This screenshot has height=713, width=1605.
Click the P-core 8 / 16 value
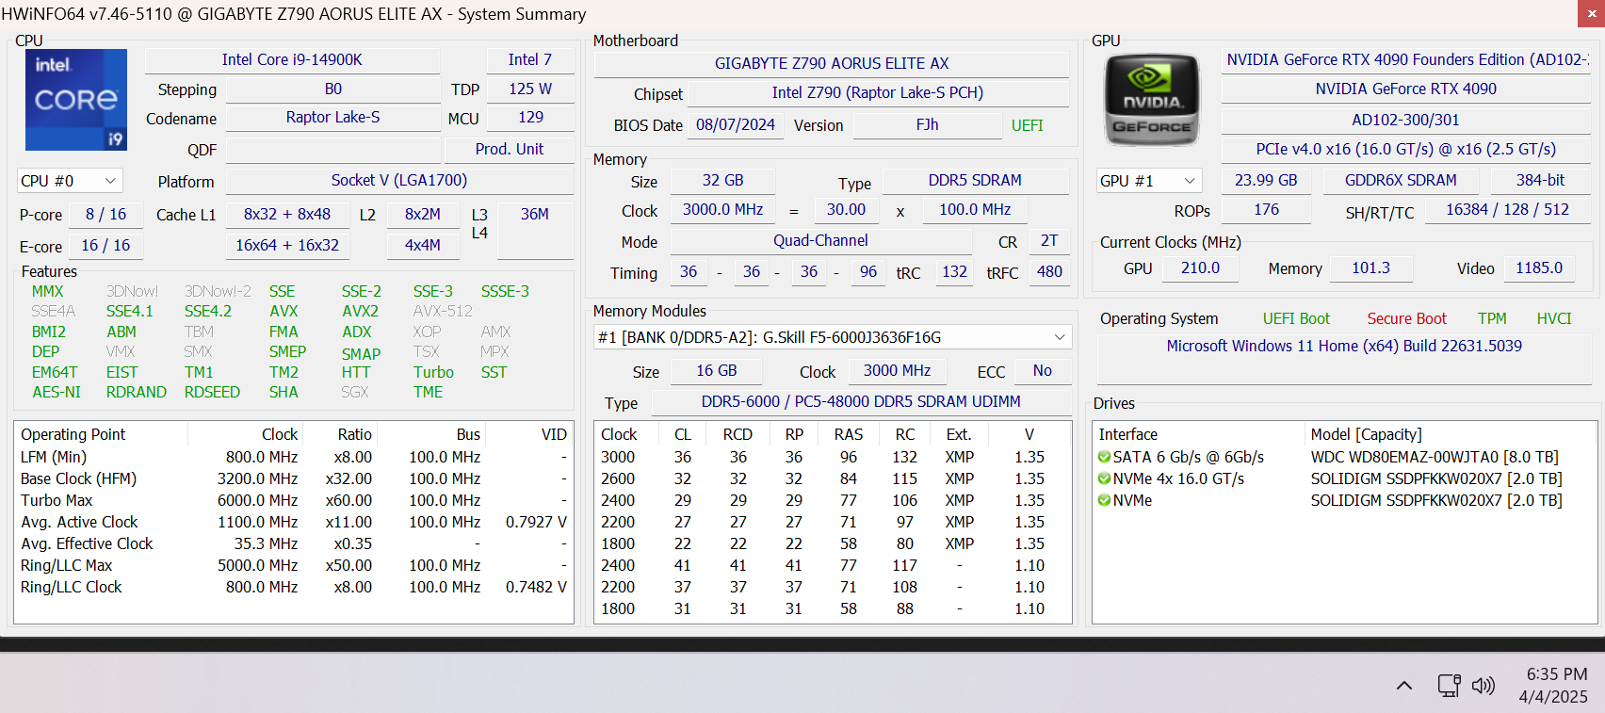(105, 214)
